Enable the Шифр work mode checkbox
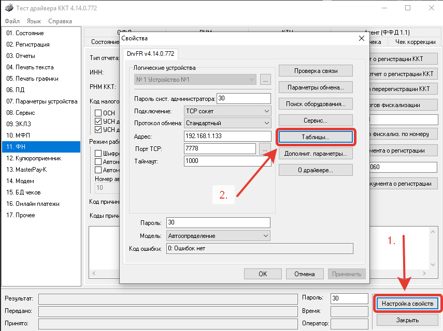 [x=97, y=153]
